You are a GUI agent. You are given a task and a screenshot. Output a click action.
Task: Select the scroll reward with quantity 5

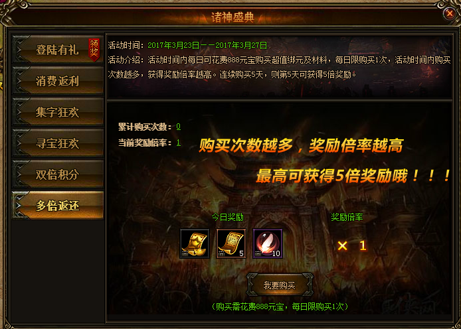[x=231, y=243]
